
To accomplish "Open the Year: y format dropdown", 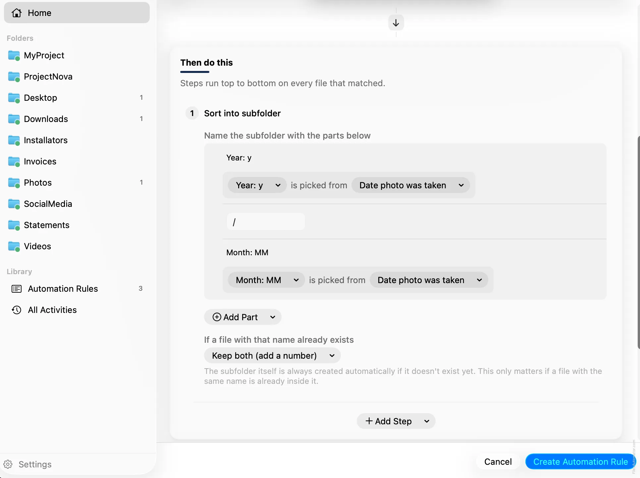I will coord(257,185).
